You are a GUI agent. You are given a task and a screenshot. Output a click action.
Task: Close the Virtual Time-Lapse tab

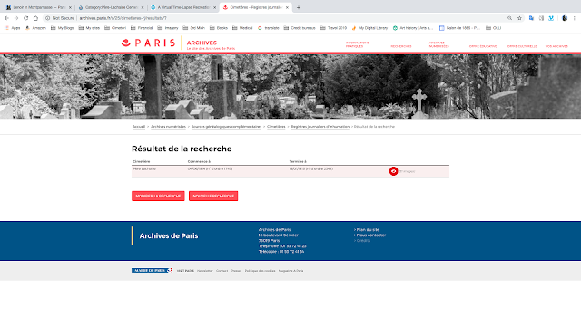point(214,7)
